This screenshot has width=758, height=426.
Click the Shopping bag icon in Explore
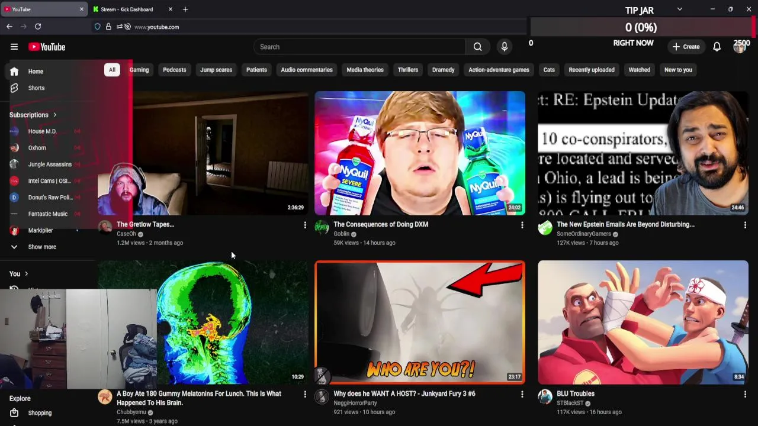point(14,413)
